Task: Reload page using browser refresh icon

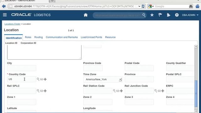Action: coord(143,6)
